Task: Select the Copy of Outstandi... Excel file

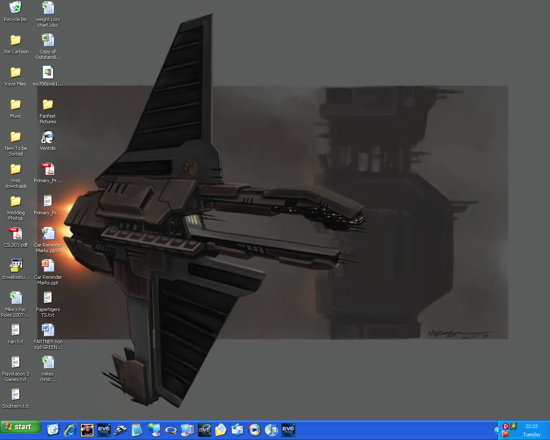Action: 48,46
